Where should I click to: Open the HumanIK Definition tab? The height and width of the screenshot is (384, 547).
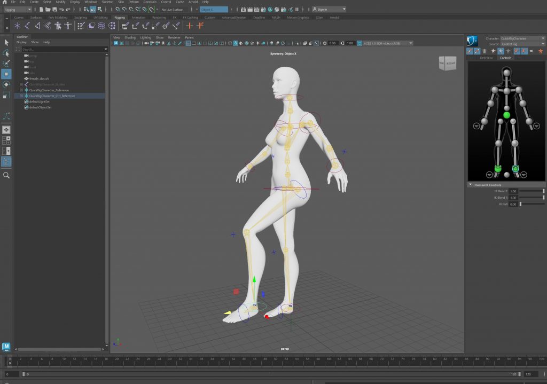pos(487,58)
